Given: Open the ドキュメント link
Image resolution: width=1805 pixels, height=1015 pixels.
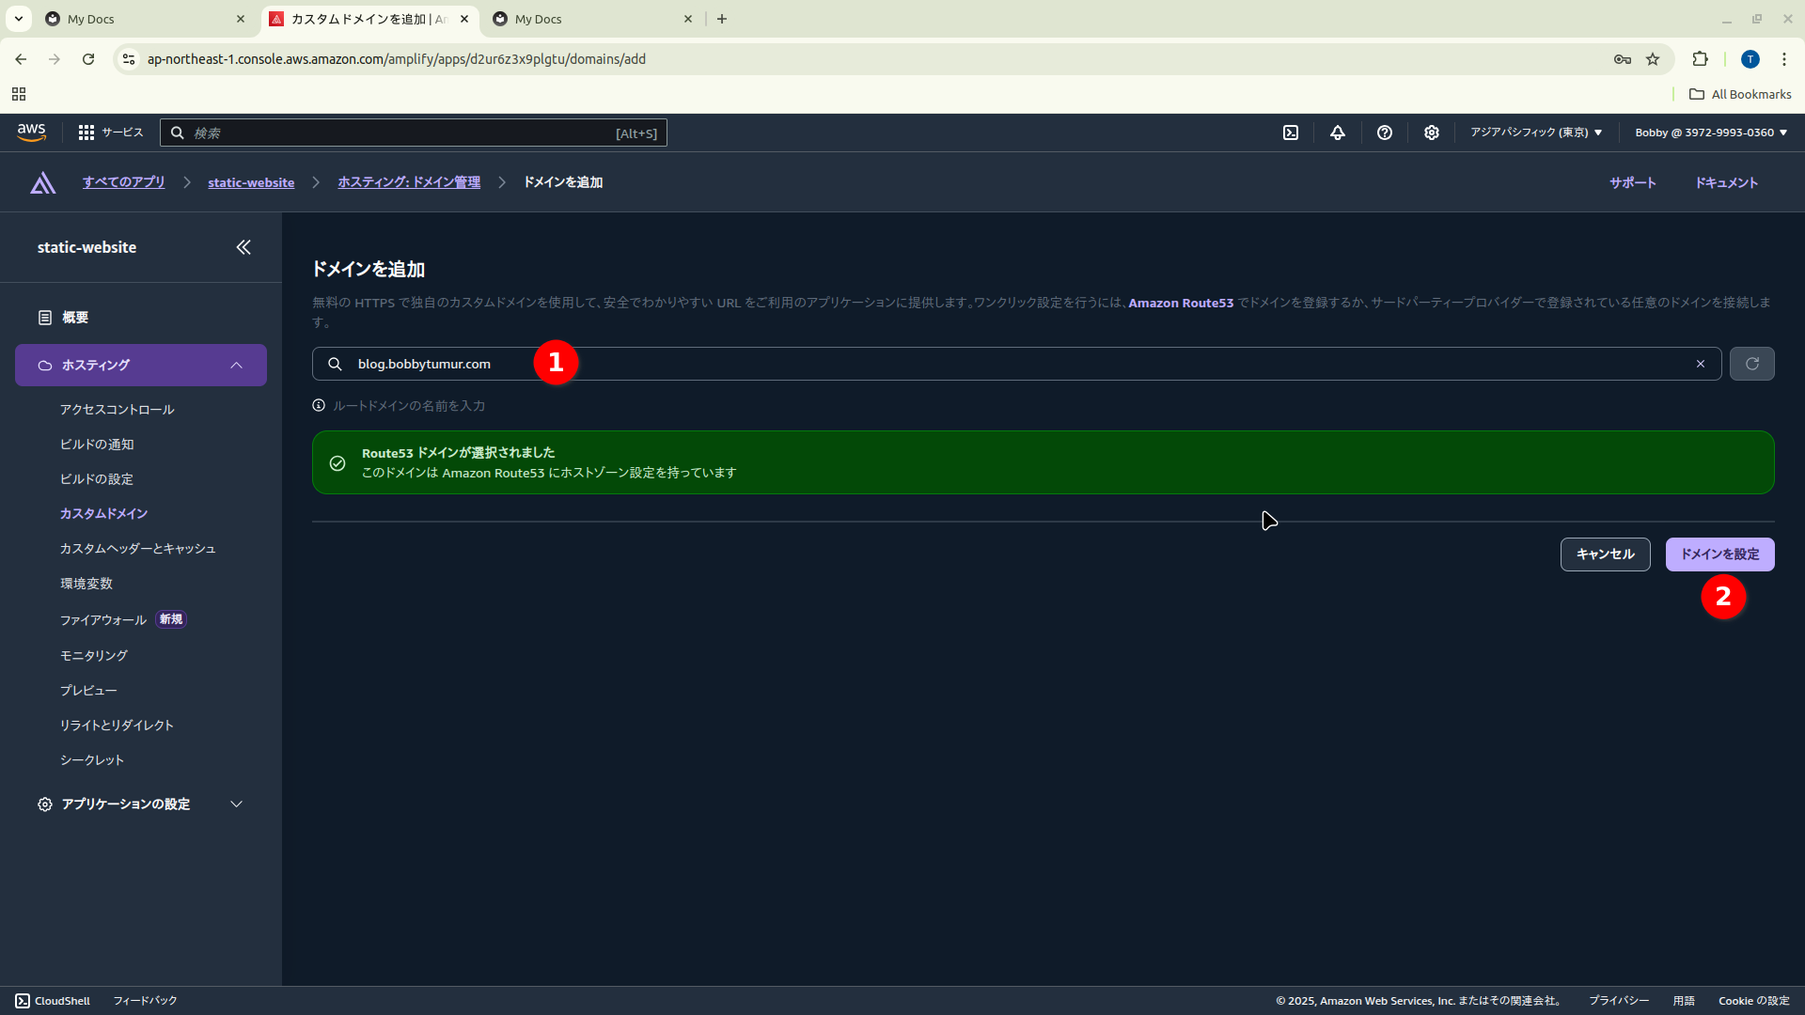Looking at the screenshot, I should (x=1727, y=182).
